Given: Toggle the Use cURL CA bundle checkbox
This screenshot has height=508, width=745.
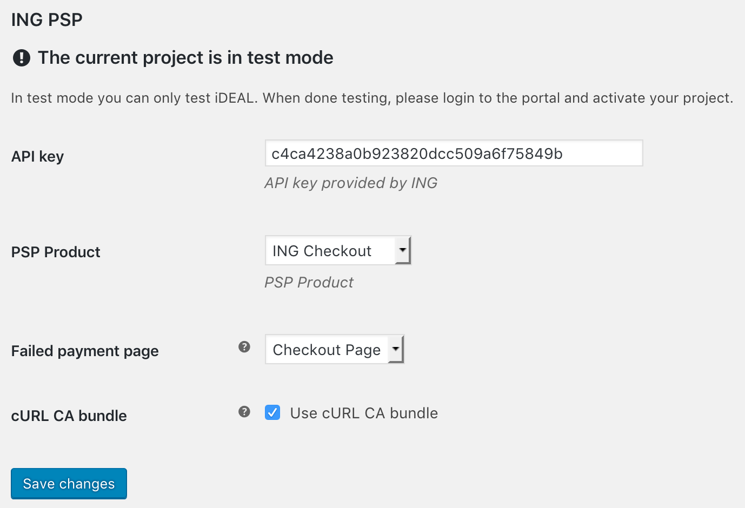Looking at the screenshot, I should (272, 413).
